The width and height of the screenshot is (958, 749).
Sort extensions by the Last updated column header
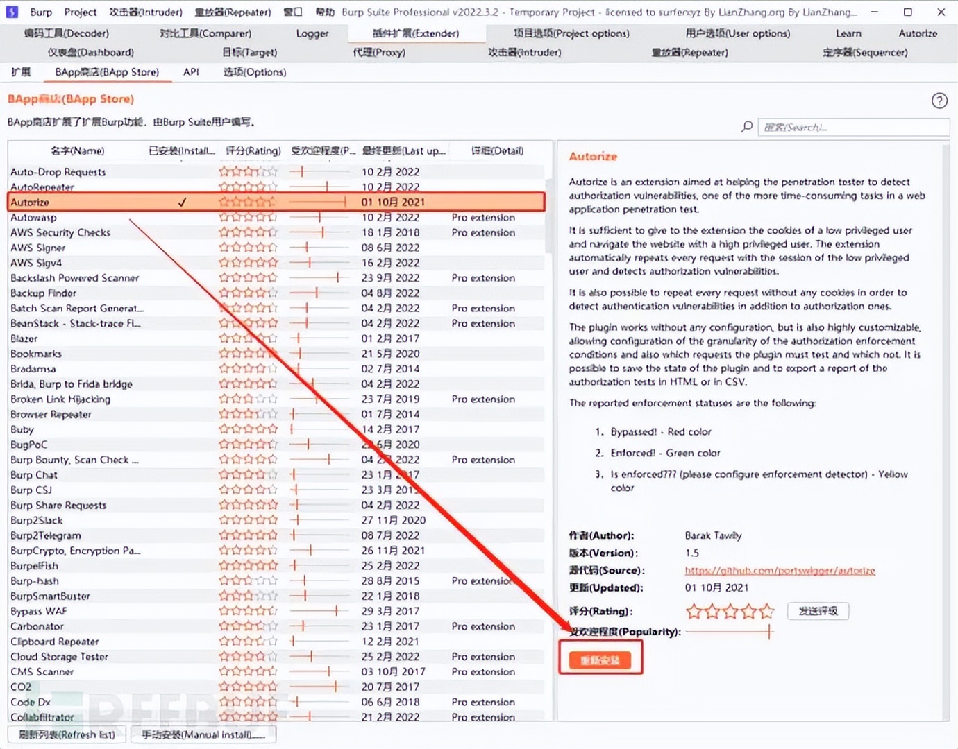[404, 150]
